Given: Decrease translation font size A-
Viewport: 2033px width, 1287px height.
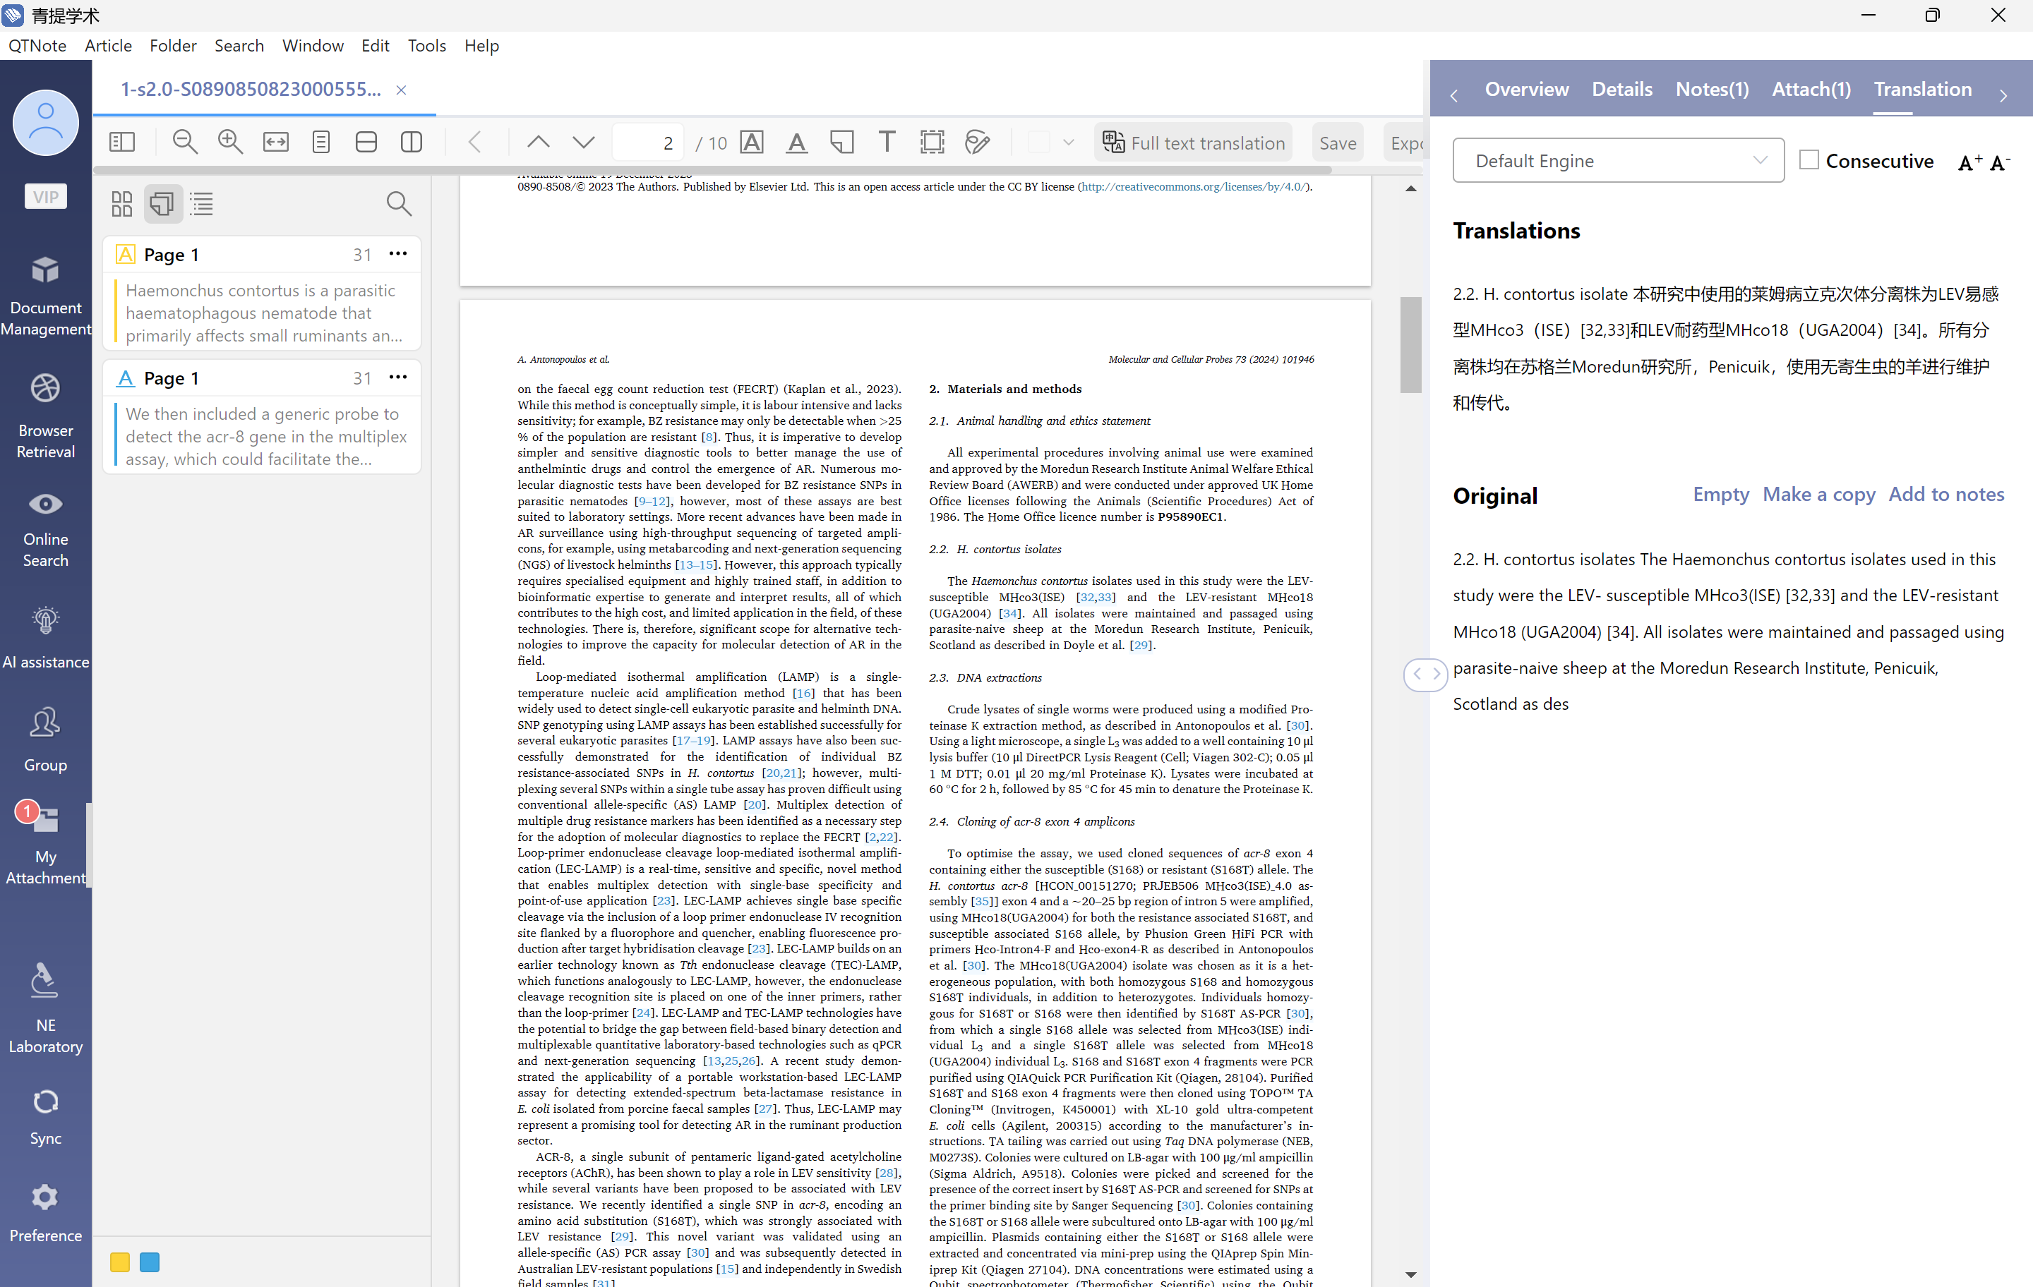Looking at the screenshot, I should point(2000,162).
